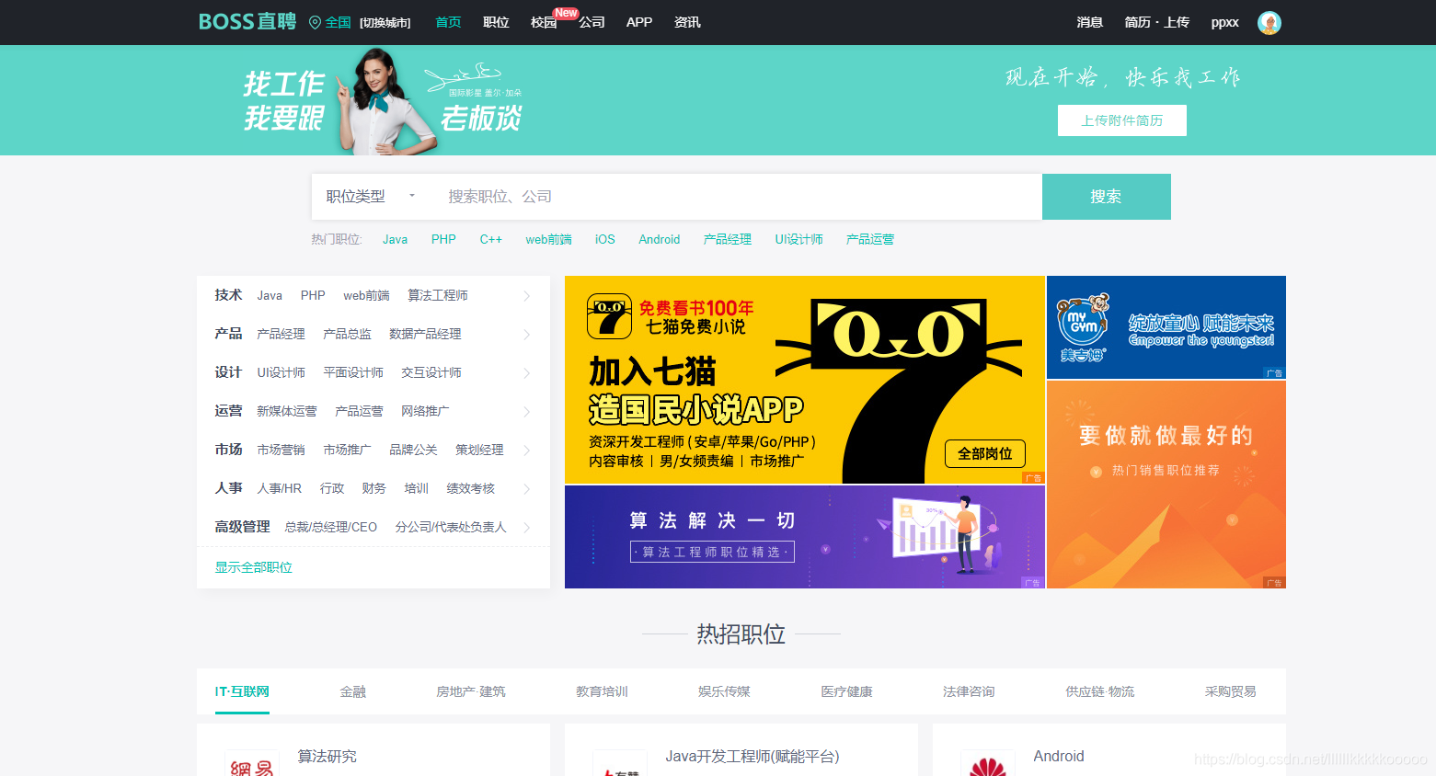Open 公司 in top navigation
The image size is (1436, 776).
(592, 22)
